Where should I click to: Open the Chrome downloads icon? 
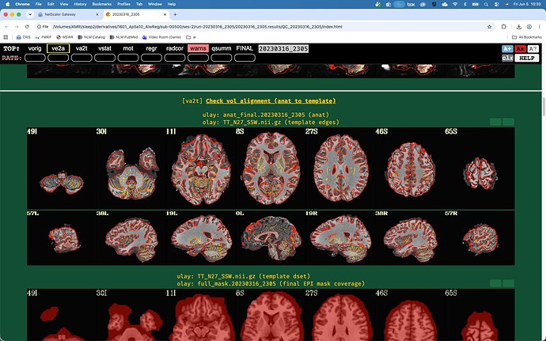point(519,26)
